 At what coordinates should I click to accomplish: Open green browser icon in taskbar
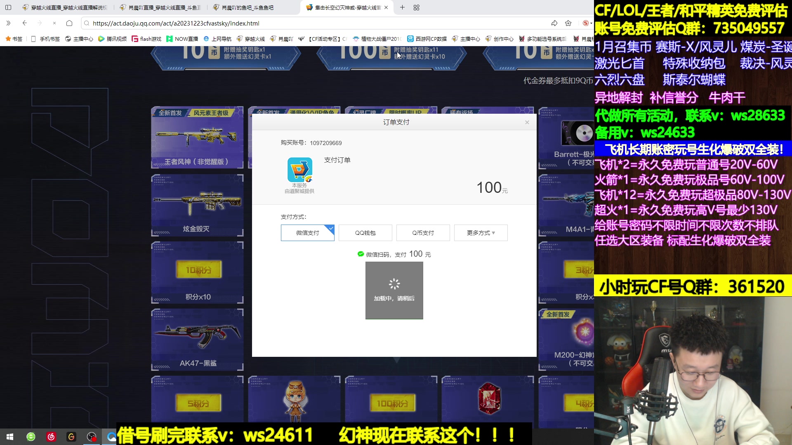click(x=31, y=437)
